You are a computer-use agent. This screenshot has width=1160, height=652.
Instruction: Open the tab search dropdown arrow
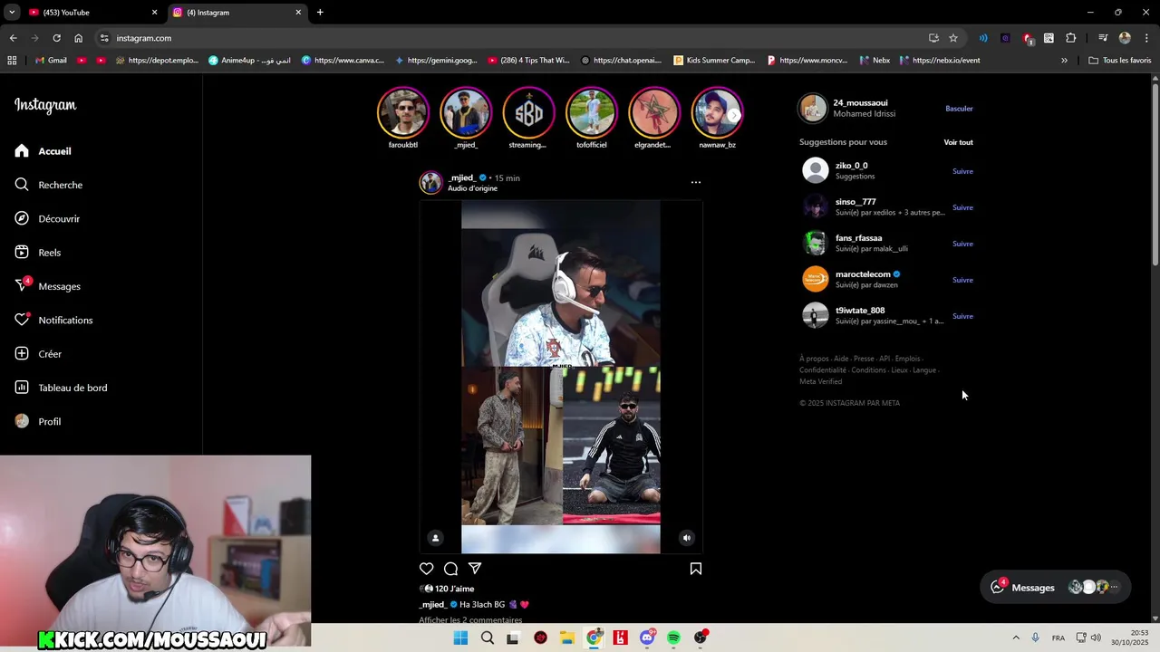pos(12,13)
